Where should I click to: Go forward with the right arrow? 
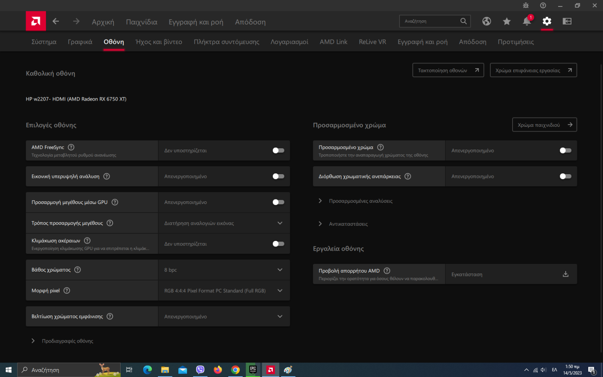tap(76, 21)
